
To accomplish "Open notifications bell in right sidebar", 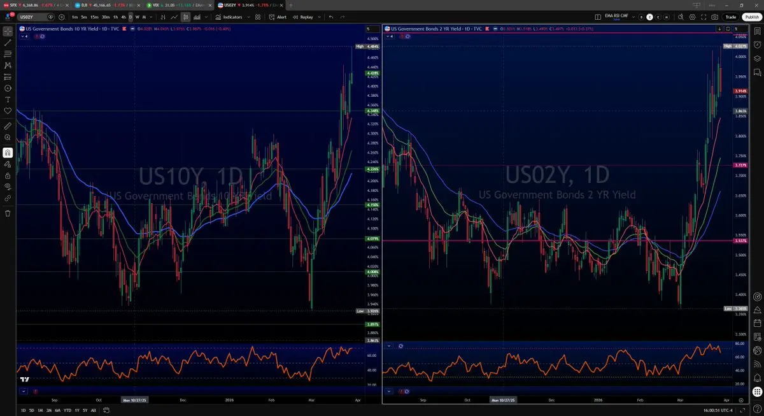I will coord(757,378).
